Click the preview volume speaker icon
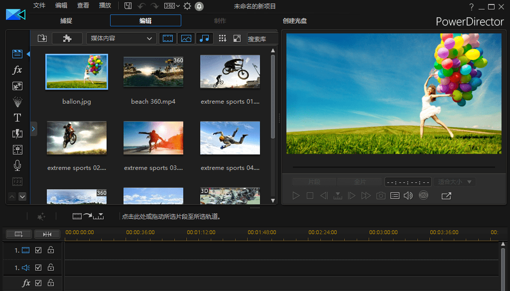Screen dimensions: 510x291 click(408, 196)
